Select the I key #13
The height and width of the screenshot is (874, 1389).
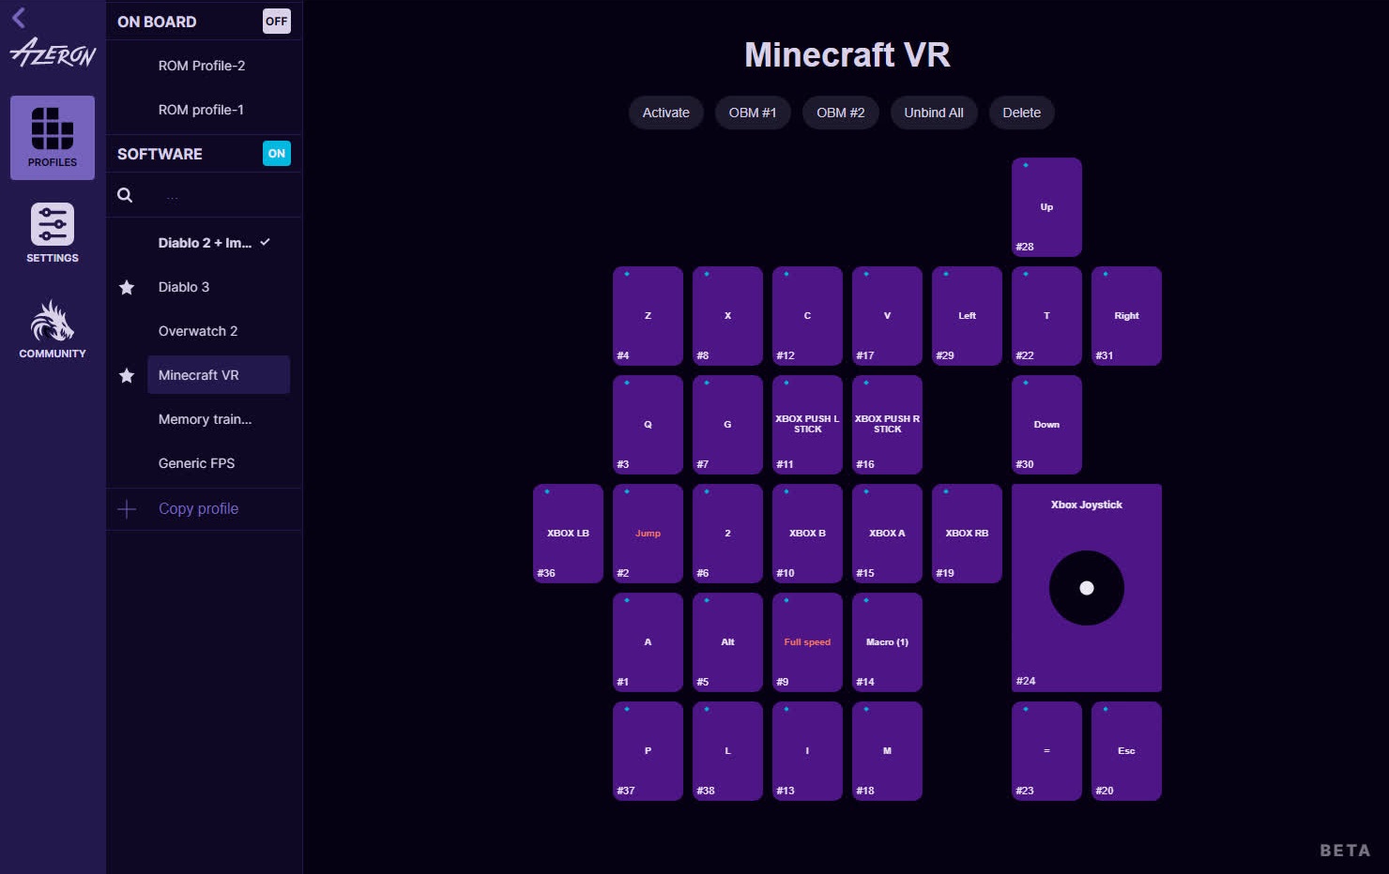click(808, 751)
